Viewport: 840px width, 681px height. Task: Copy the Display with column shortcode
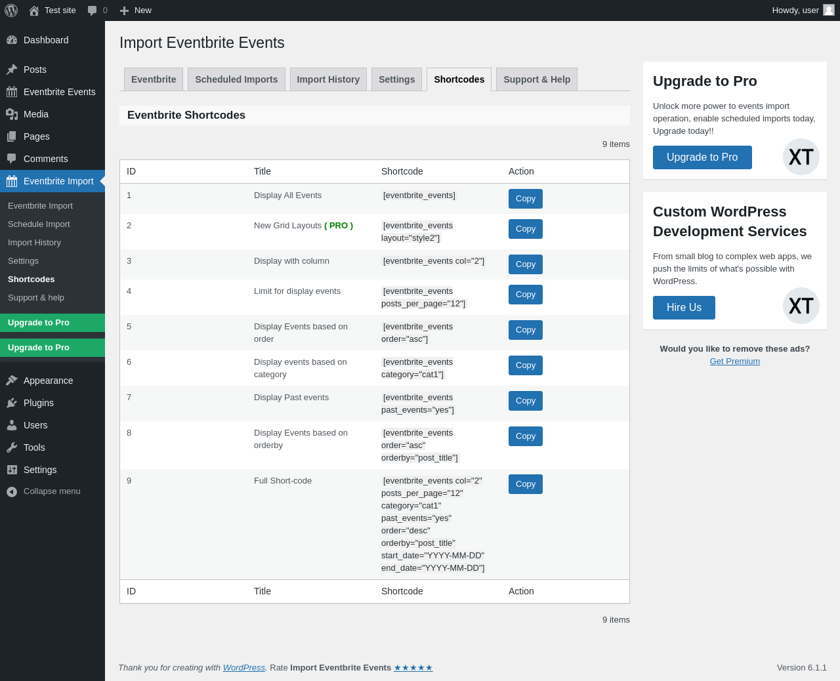pyautogui.click(x=526, y=264)
